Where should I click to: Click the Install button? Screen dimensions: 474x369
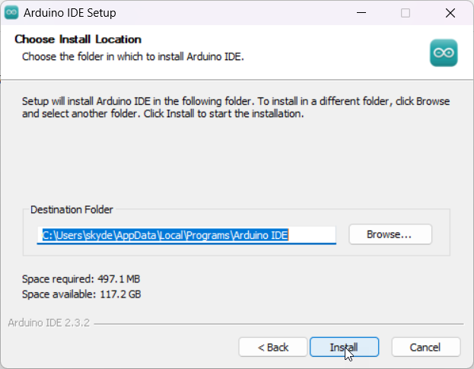345,347
